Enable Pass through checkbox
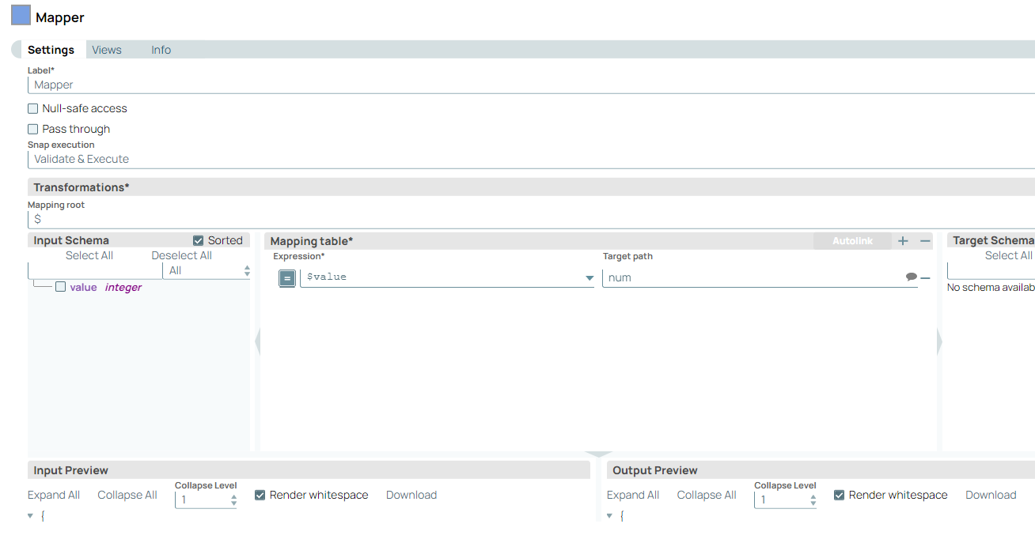Image resolution: width=1035 pixels, height=543 pixels. 33,129
